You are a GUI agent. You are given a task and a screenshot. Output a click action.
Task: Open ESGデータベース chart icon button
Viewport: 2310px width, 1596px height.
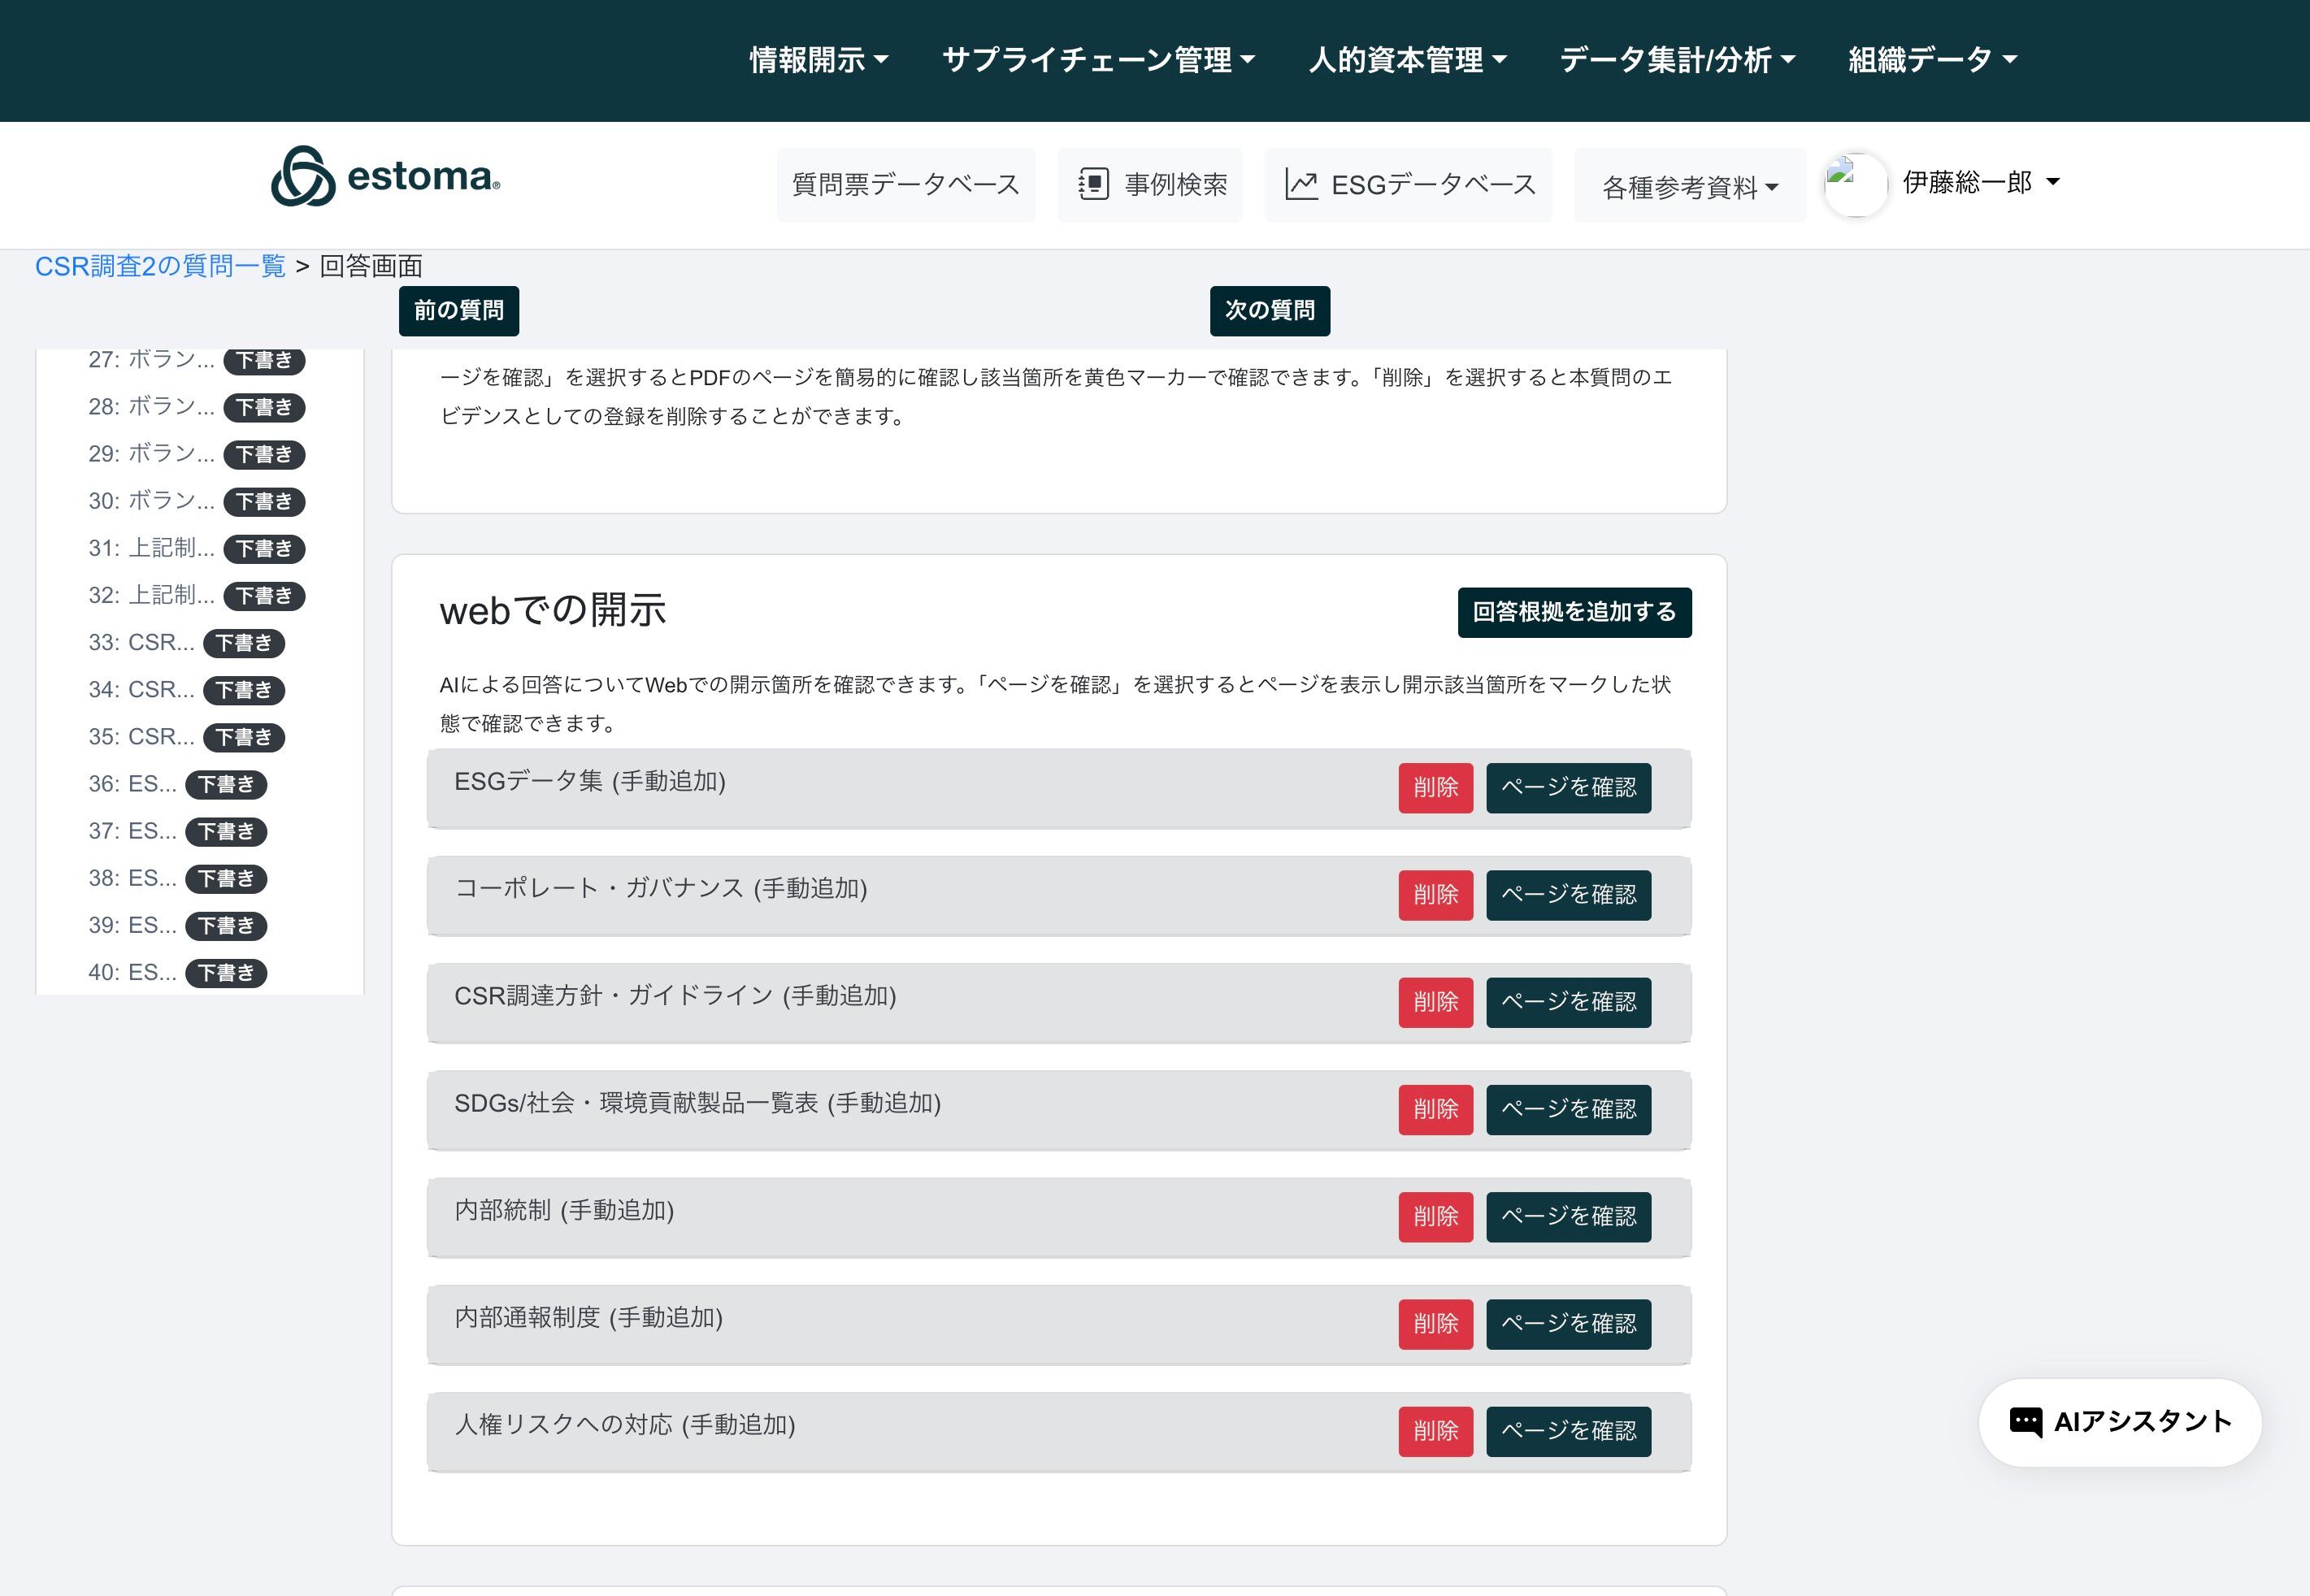[x=1408, y=185]
